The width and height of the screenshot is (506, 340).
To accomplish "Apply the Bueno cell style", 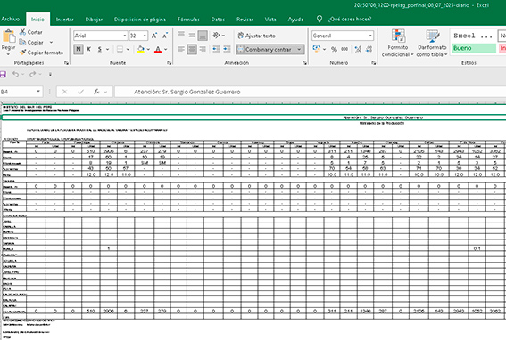I will click(x=473, y=48).
